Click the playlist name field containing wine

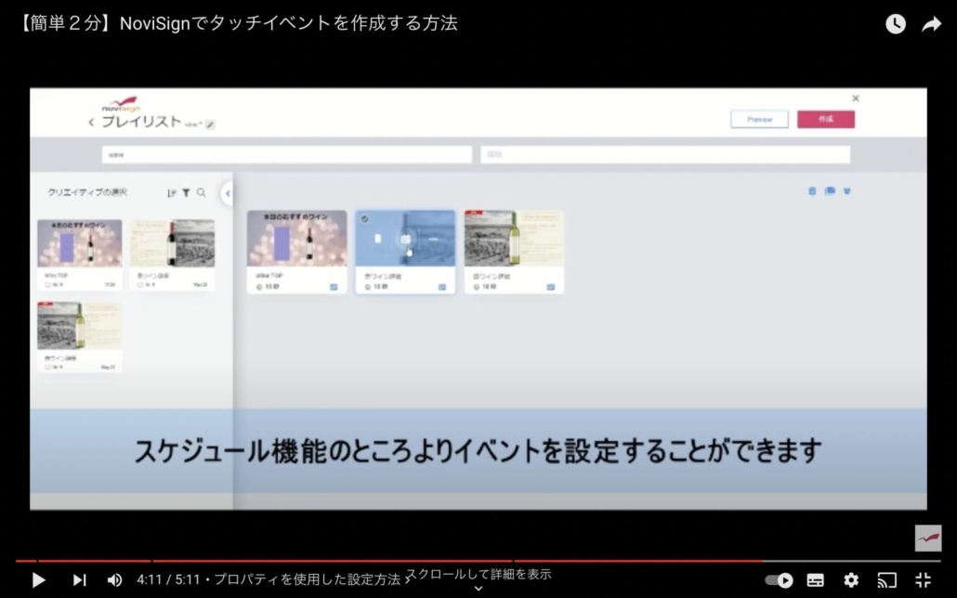287,154
